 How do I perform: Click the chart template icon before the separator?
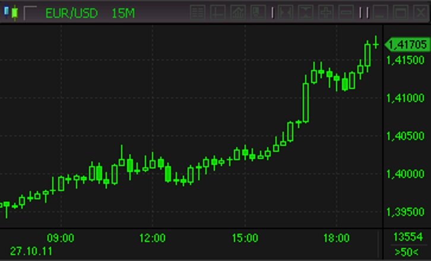(258, 12)
